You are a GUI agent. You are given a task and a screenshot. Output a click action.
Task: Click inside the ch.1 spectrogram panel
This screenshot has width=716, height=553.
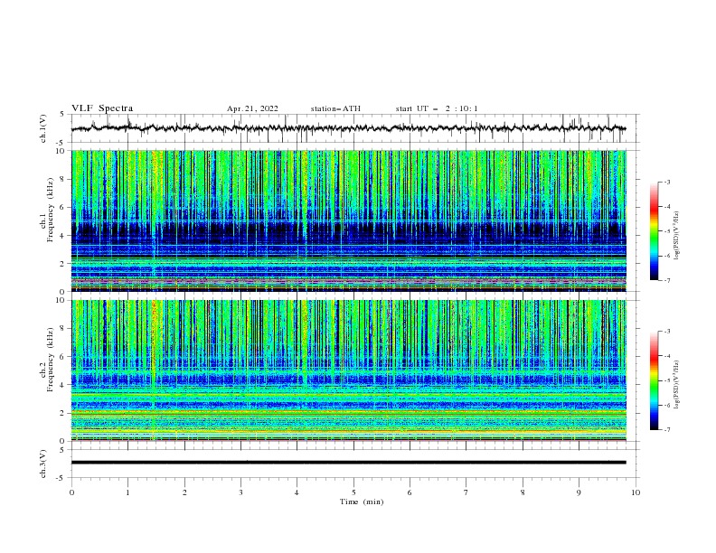pyautogui.click(x=348, y=220)
